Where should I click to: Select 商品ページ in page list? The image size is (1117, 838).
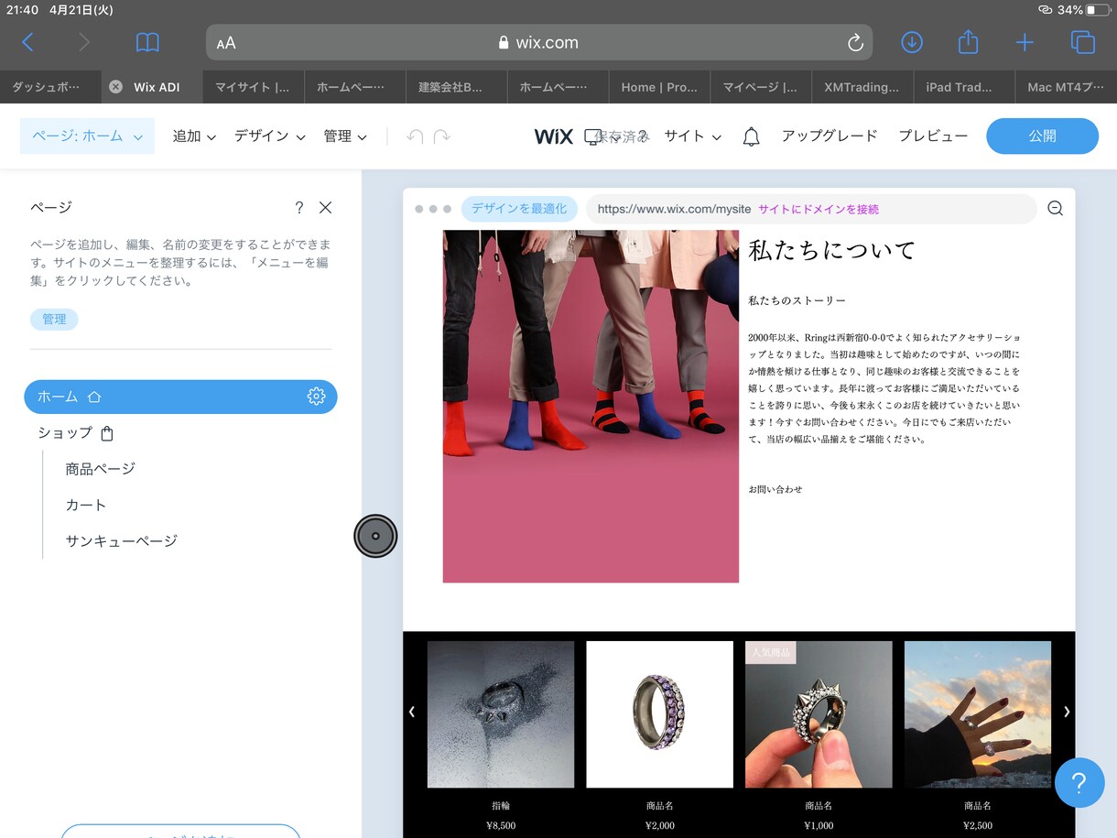coord(100,469)
